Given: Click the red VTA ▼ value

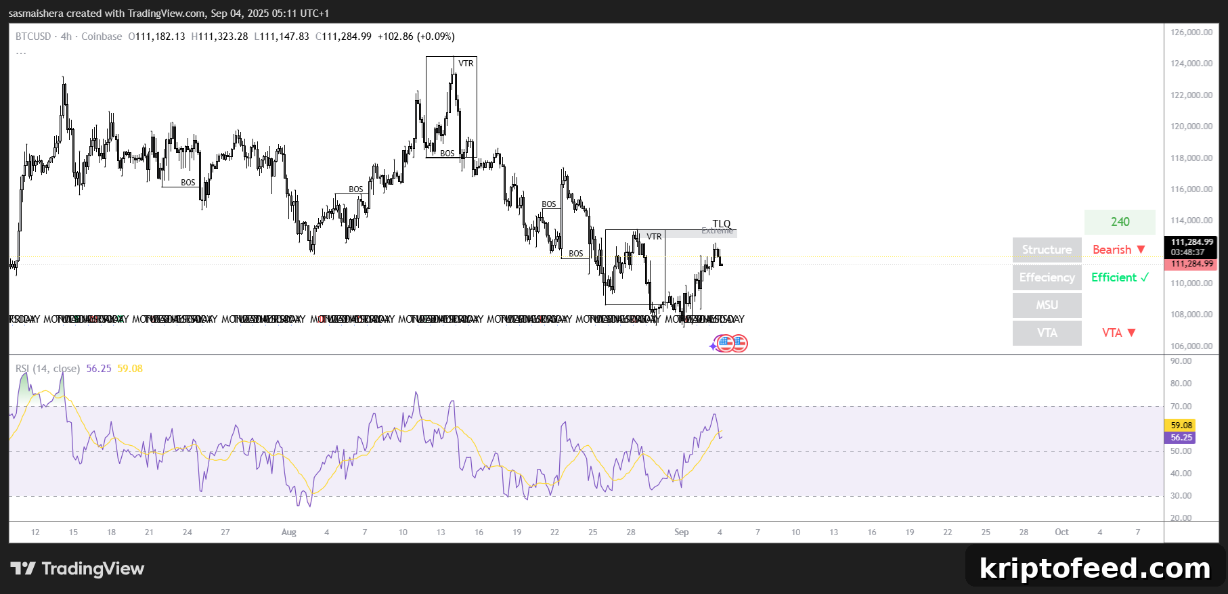Looking at the screenshot, I should (1119, 333).
